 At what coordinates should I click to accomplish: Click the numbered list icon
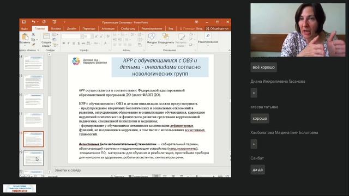point(123,34)
